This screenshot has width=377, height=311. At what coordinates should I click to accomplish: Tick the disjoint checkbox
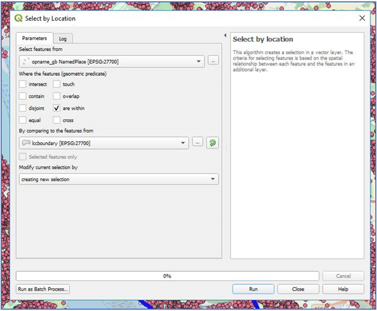23,108
